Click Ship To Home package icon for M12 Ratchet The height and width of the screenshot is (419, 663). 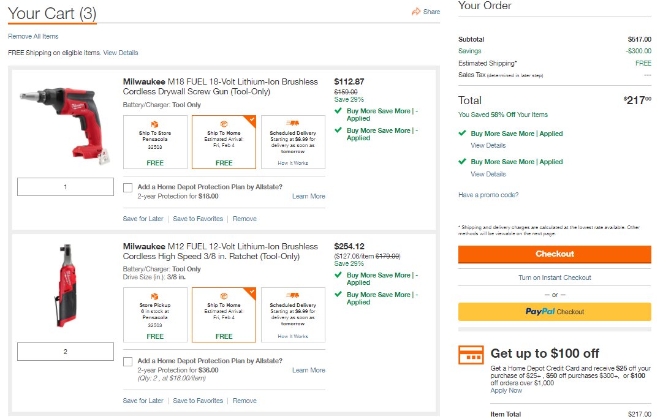tap(224, 296)
